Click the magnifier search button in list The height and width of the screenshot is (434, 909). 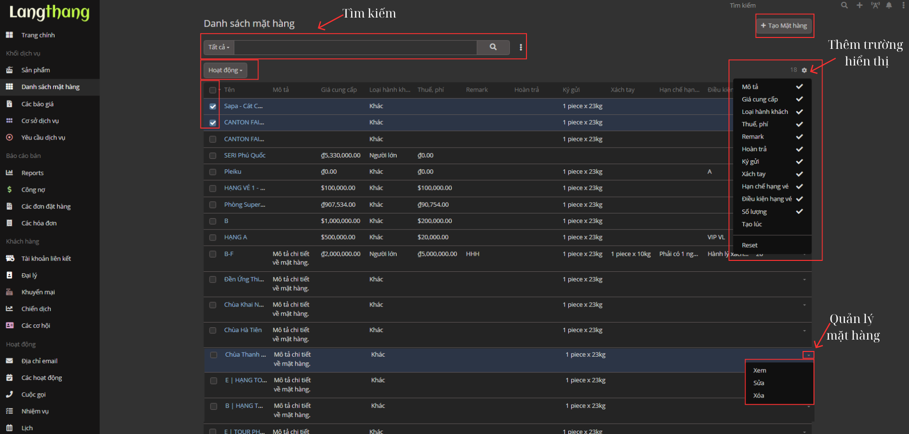point(493,47)
